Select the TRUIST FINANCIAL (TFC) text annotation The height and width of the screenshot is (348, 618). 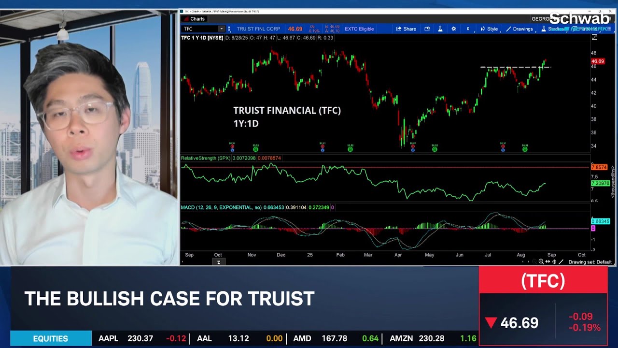[287, 111]
